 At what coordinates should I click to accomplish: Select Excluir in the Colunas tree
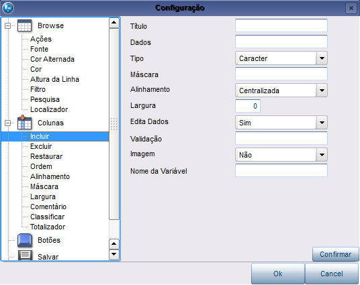pos(41,146)
